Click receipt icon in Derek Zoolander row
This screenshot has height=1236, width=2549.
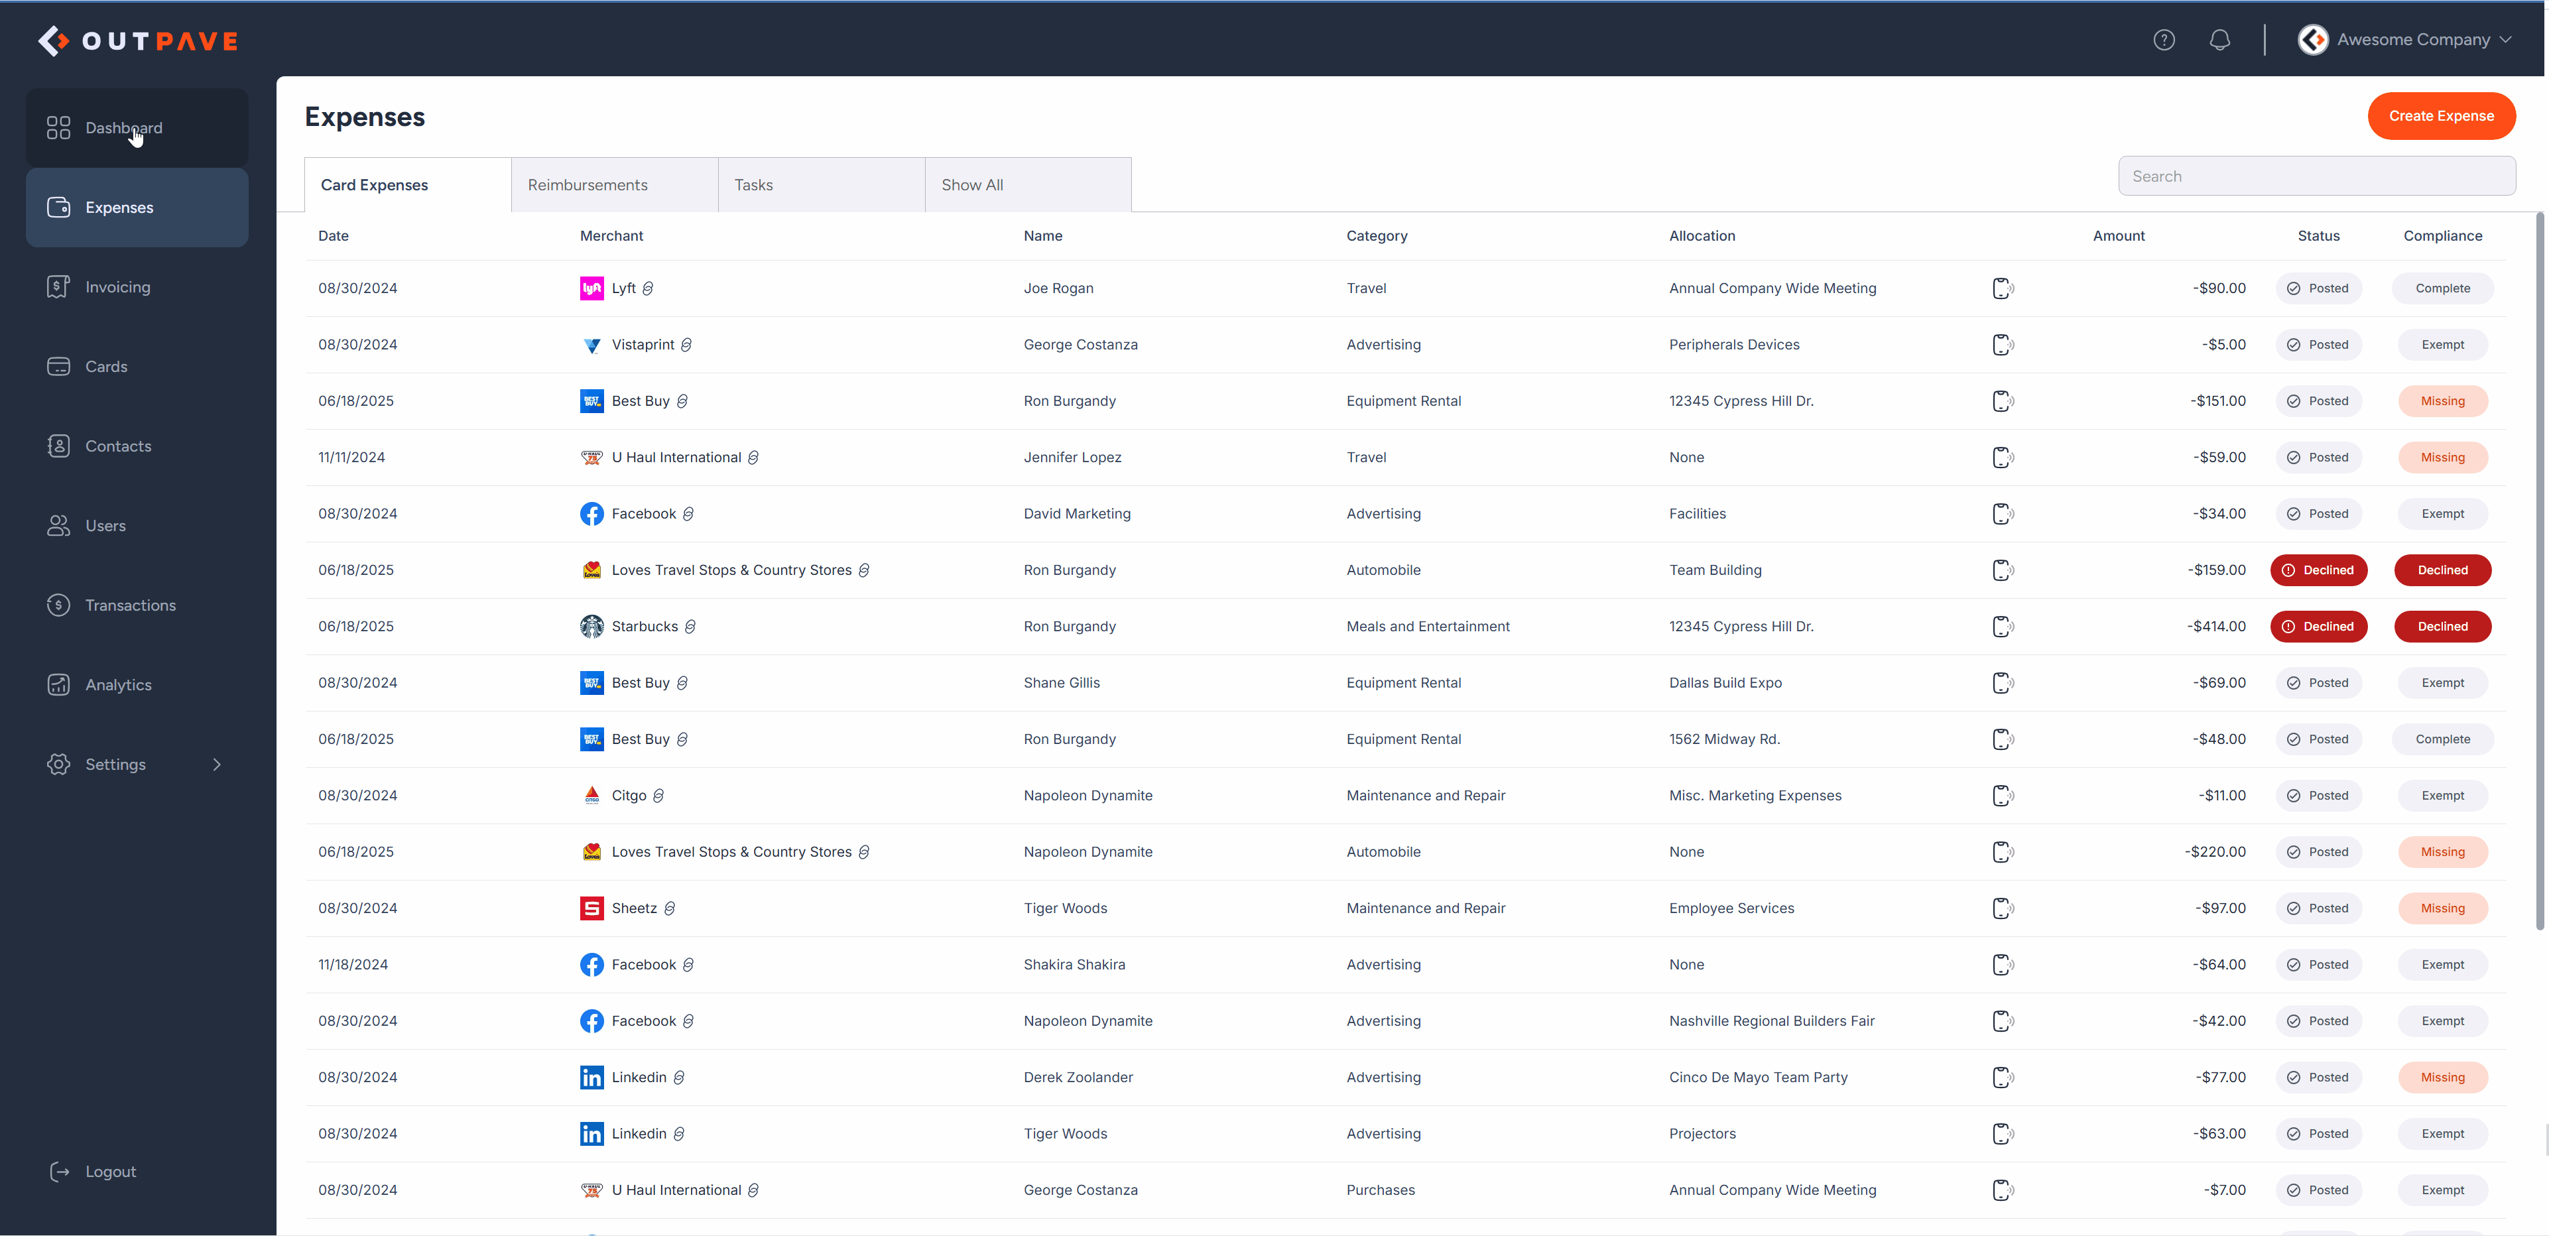click(2003, 1077)
